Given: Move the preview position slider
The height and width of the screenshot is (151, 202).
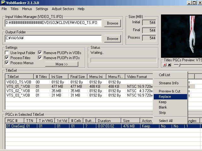Looking at the screenshot, I should point(179,65).
